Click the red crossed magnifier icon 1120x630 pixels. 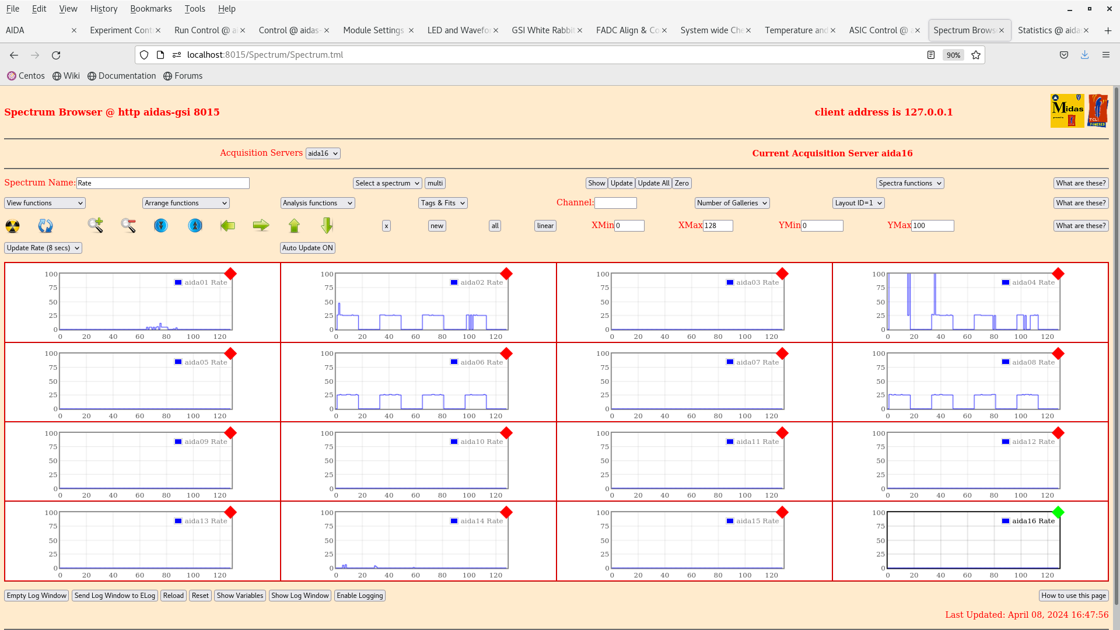[x=128, y=225]
